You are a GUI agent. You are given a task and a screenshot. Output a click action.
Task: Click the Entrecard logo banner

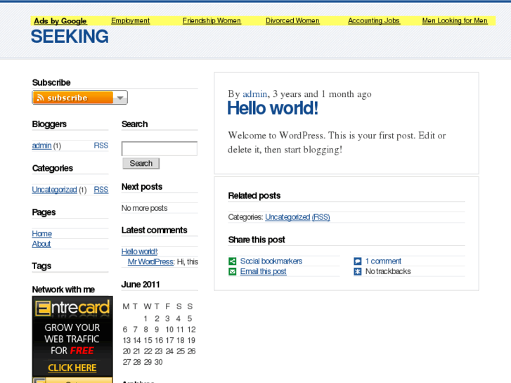pyautogui.click(x=72, y=308)
